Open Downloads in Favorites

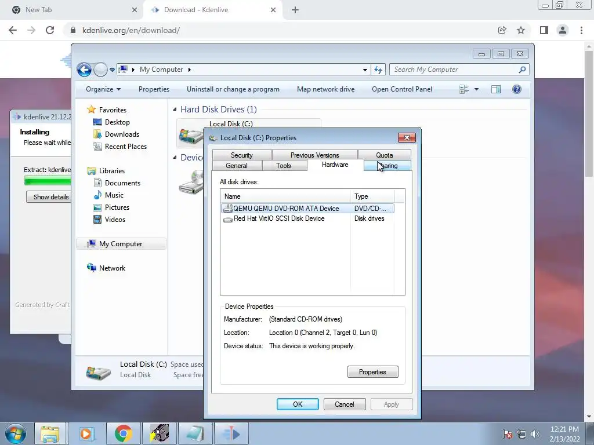tap(122, 134)
